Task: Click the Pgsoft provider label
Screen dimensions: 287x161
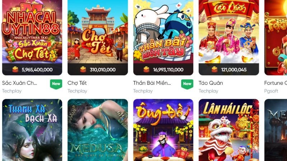Action: (271, 91)
